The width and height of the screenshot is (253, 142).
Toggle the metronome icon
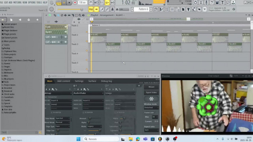point(91,3)
